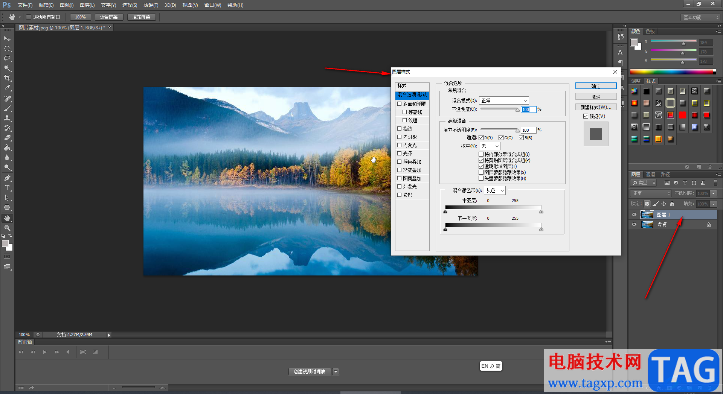Click the timeline play button
The height and width of the screenshot is (394, 723).
(45, 352)
